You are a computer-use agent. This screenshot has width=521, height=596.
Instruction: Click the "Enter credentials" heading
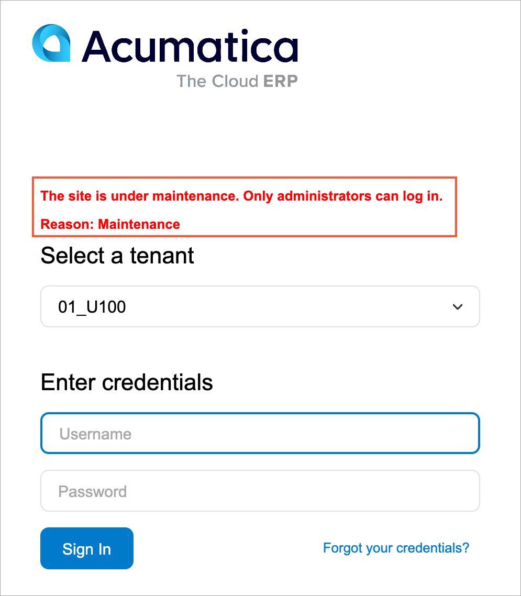point(127,382)
